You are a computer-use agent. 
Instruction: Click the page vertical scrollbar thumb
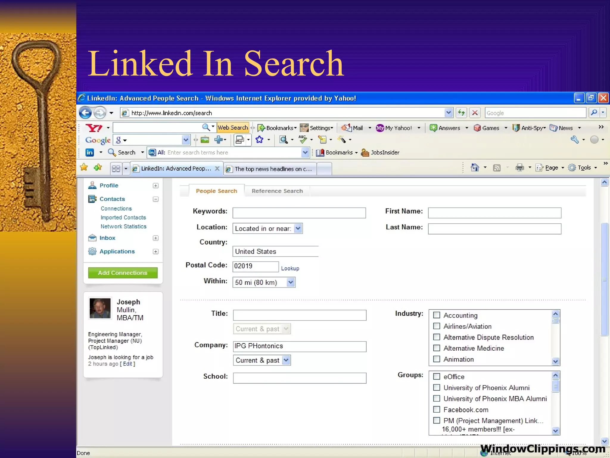point(604,279)
